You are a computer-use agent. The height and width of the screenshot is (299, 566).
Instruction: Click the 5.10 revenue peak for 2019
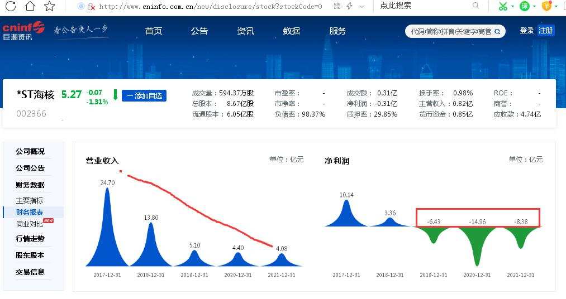tap(194, 259)
